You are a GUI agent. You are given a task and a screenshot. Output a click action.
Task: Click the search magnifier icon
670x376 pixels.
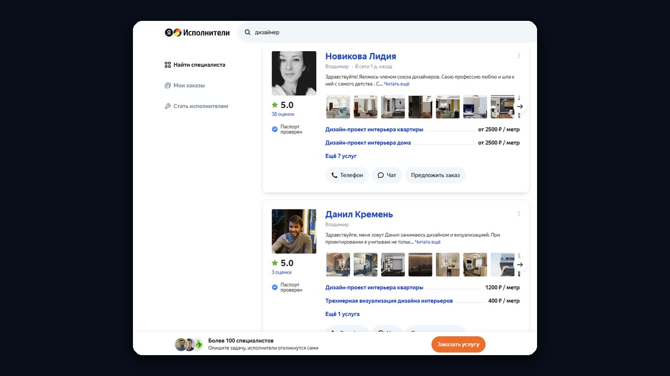248,32
